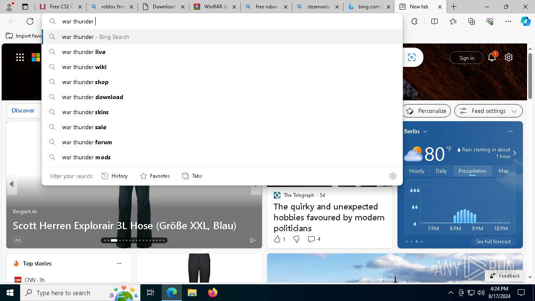Viewport: 535px width, 301px height.
Task: Open search suggestion settings gear
Action: [x=392, y=176]
